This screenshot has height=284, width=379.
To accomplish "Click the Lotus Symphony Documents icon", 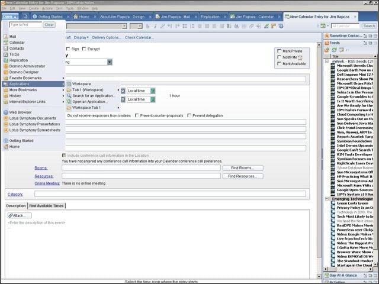I will click(6, 118).
